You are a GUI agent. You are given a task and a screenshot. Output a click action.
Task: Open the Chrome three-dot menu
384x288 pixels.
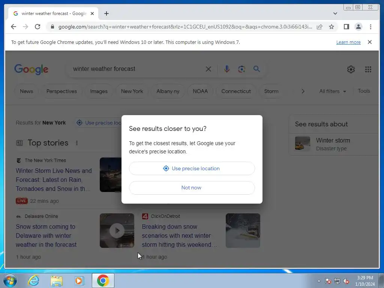pos(370,27)
